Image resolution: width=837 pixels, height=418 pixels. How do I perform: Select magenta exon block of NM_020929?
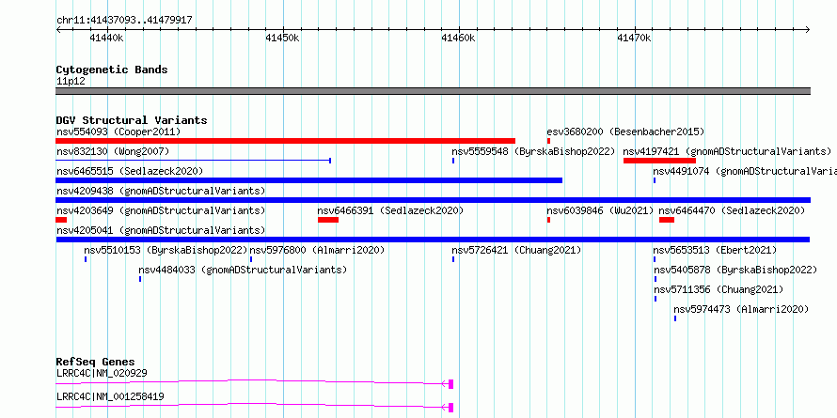451,384
